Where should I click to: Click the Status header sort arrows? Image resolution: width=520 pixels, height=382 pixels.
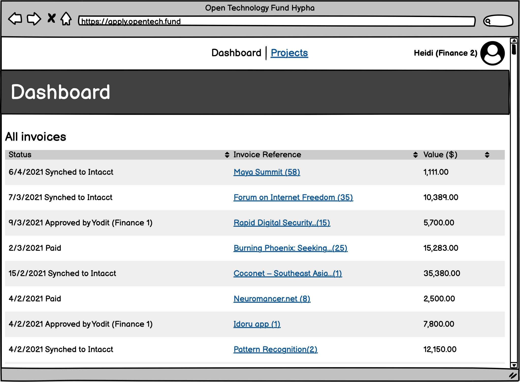tap(227, 155)
